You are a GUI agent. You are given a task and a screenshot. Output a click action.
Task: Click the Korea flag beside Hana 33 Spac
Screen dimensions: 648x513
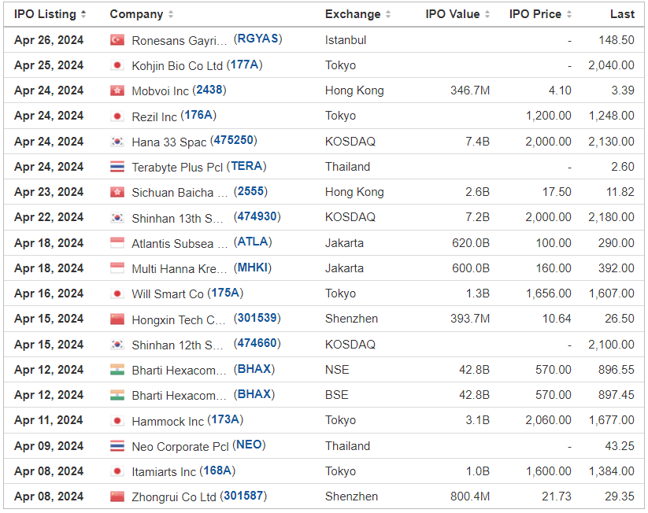tap(117, 142)
